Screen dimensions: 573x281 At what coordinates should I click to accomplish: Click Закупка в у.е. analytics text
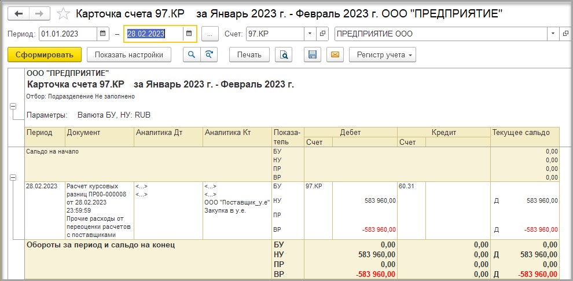coord(225,210)
